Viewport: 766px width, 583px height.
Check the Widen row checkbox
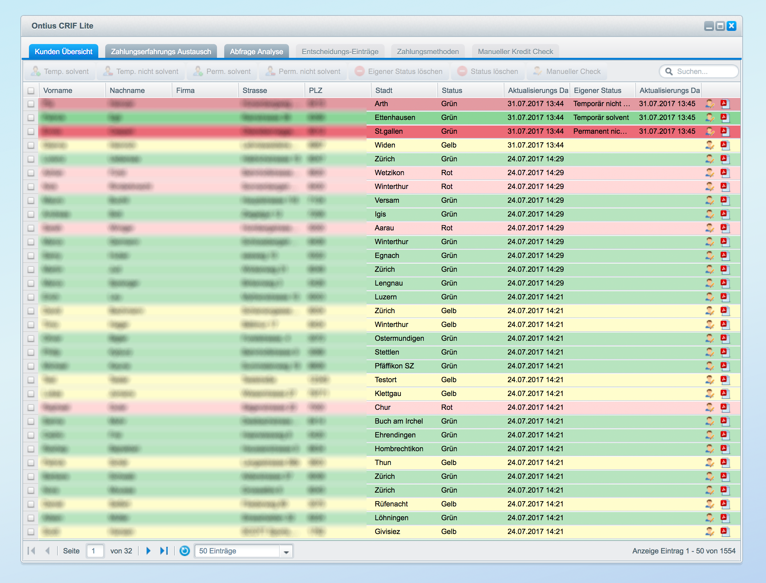(x=31, y=145)
